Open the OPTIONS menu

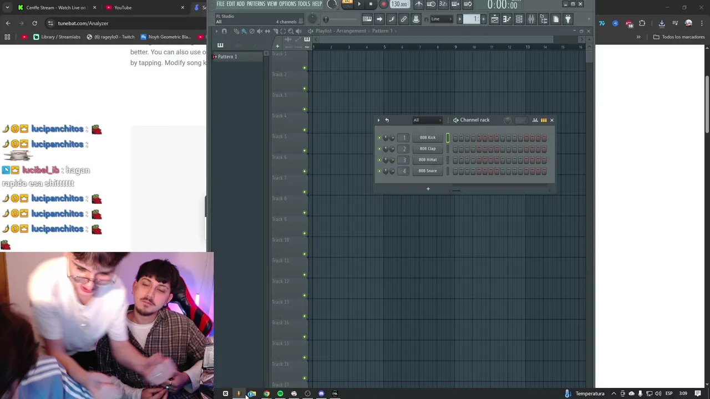coord(287,4)
